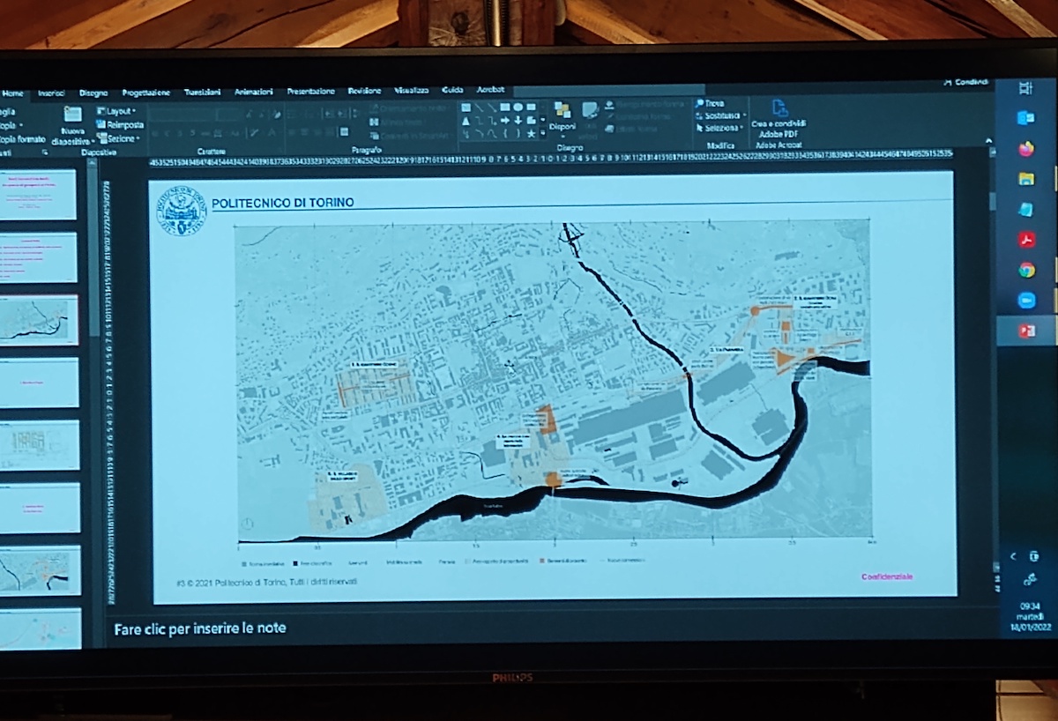Image resolution: width=1058 pixels, height=721 pixels.
Task: Switch to the Inserisci tab
Action: 51,92
